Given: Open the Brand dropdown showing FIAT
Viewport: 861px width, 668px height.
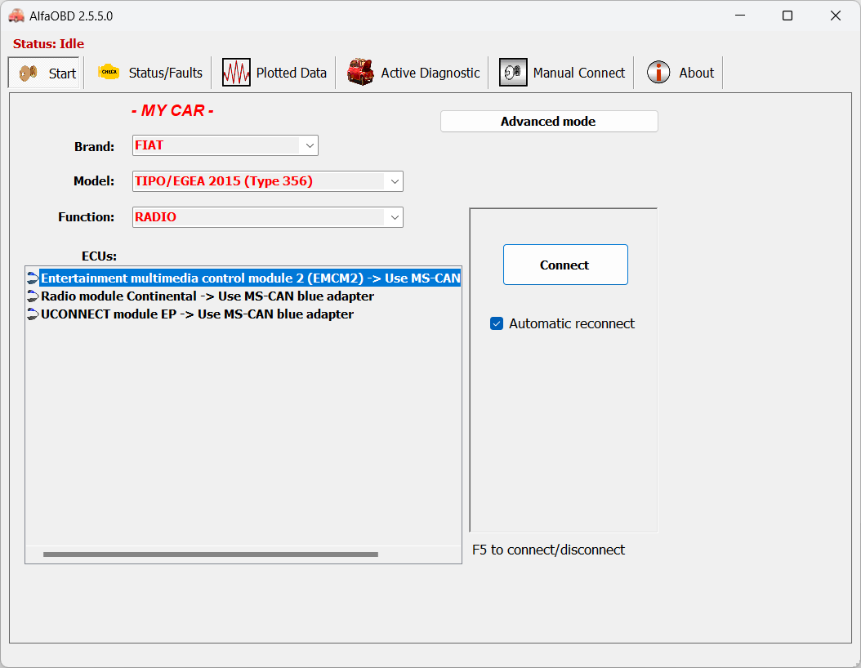Looking at the screenshot, I should click(309, 146).
